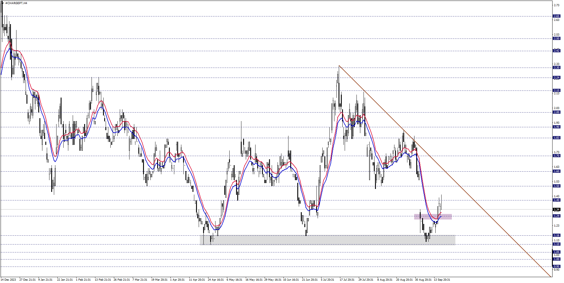
Task: Click the 30 Aug 20:31 date label
Action: [x=423, y=280]
